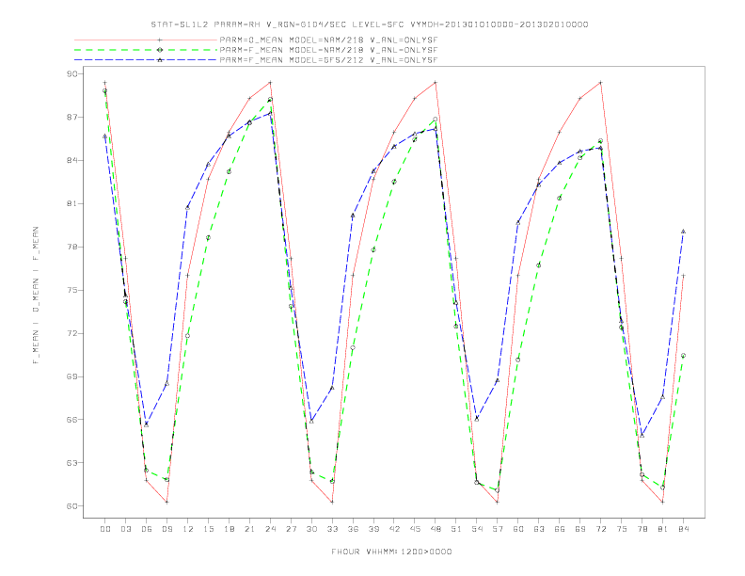The width and height of the screenshot is (745, 576).
Task: Click the y-axis tick labeled 60
Action: pos(72,505)
